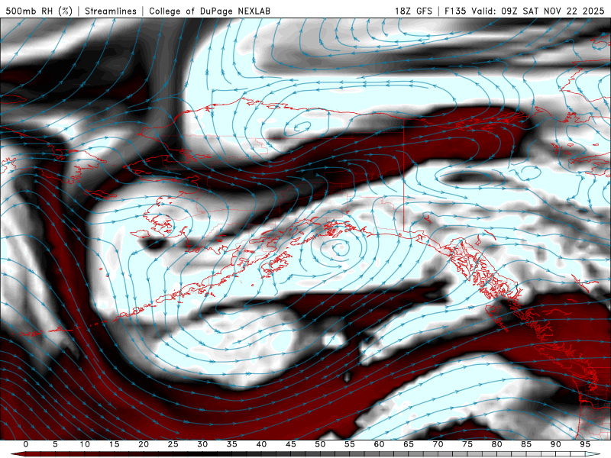Click the colorbar label "15"
The image size is (611, 458).
(114, 444)
